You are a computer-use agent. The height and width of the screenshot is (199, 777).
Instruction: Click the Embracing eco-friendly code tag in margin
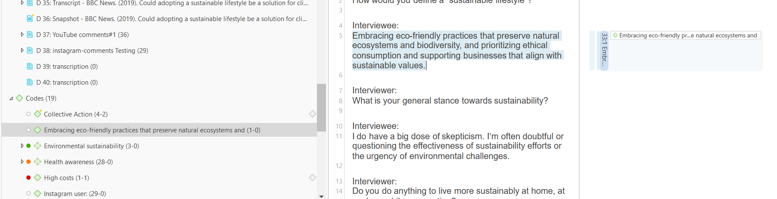click(685, 35)
